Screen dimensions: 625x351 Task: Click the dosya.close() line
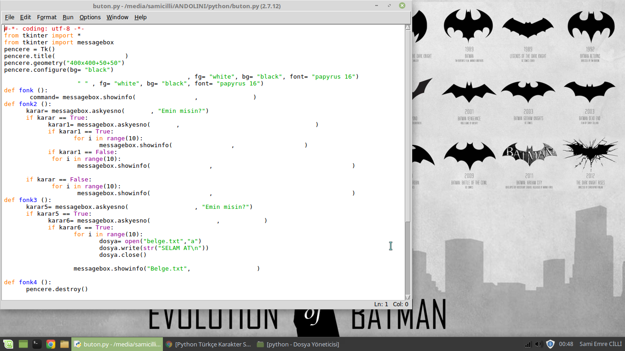click(123, 255)
